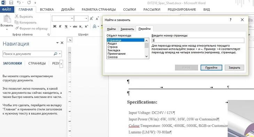Select Раздел in object list

click(126, 44)
